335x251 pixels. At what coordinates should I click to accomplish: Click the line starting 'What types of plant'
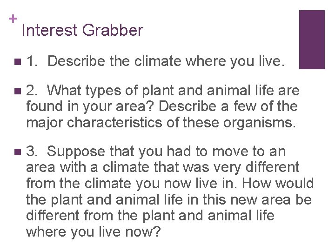tap(173, 90)
